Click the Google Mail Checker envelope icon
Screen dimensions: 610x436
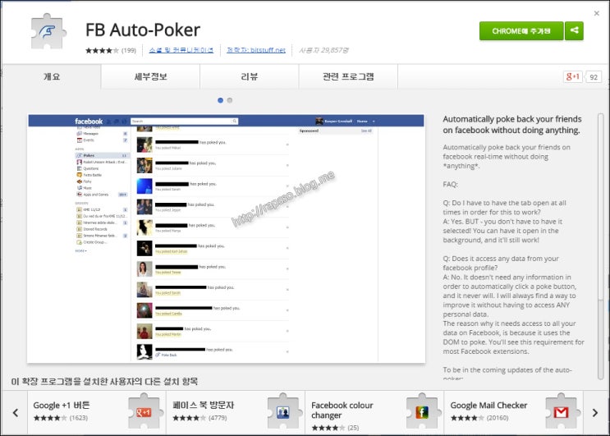[x=561, y=411]
